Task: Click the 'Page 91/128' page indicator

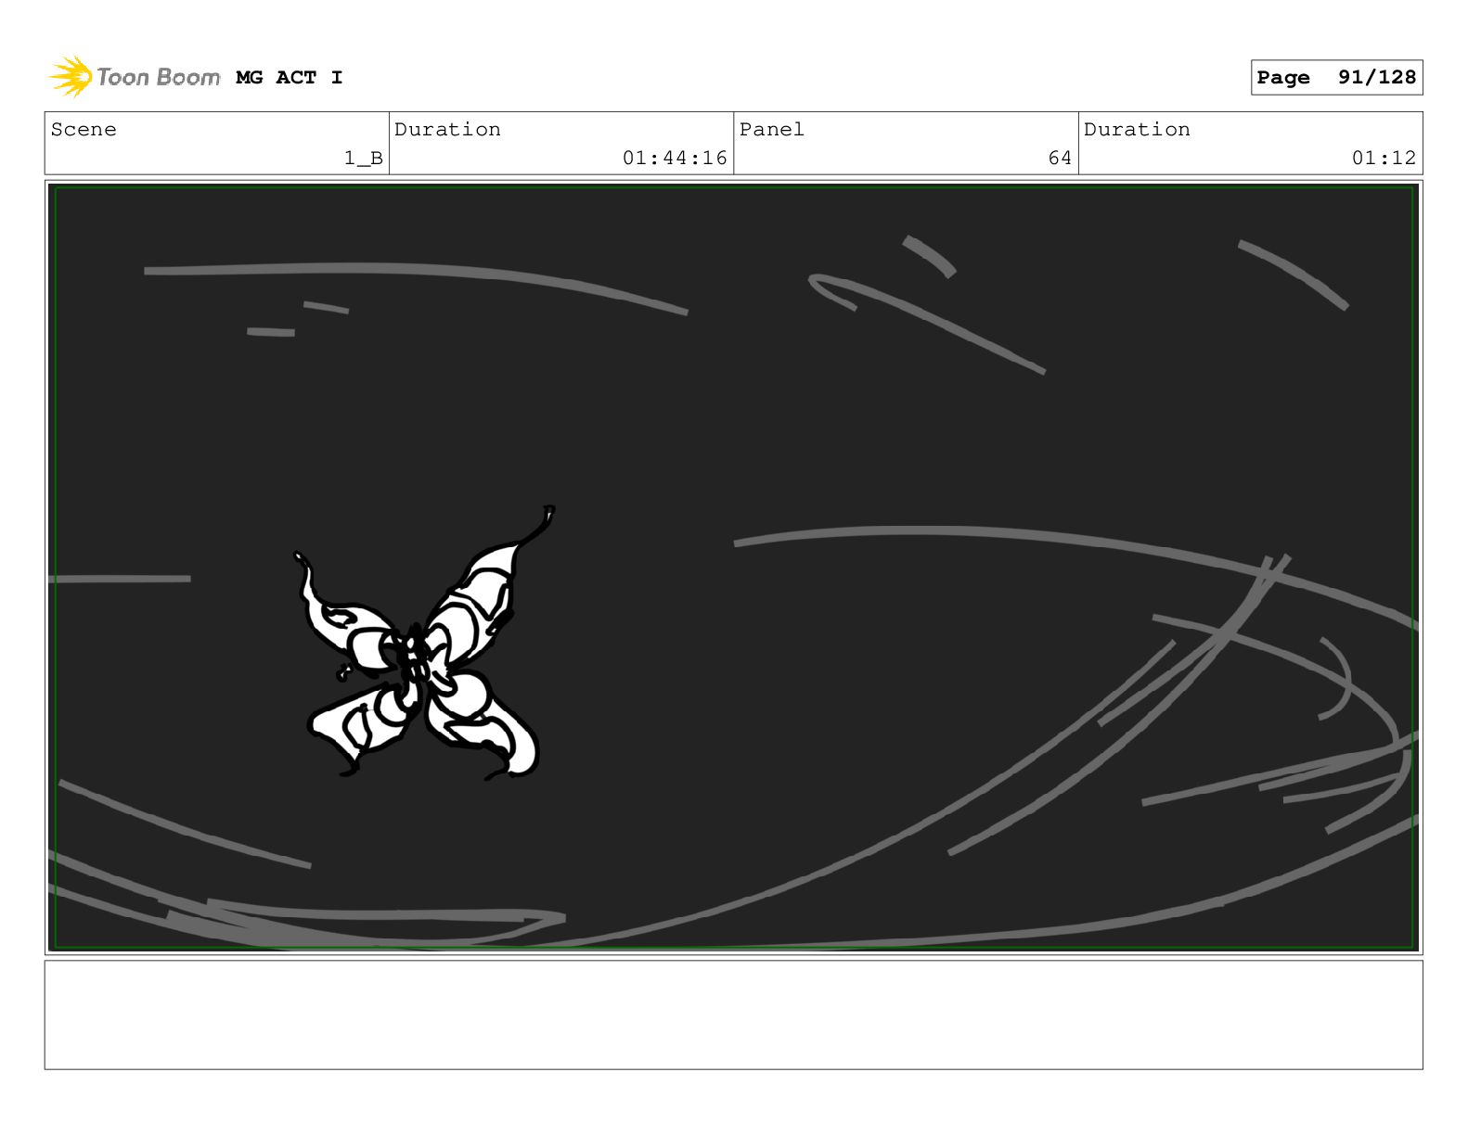Action: point(1336,78)
